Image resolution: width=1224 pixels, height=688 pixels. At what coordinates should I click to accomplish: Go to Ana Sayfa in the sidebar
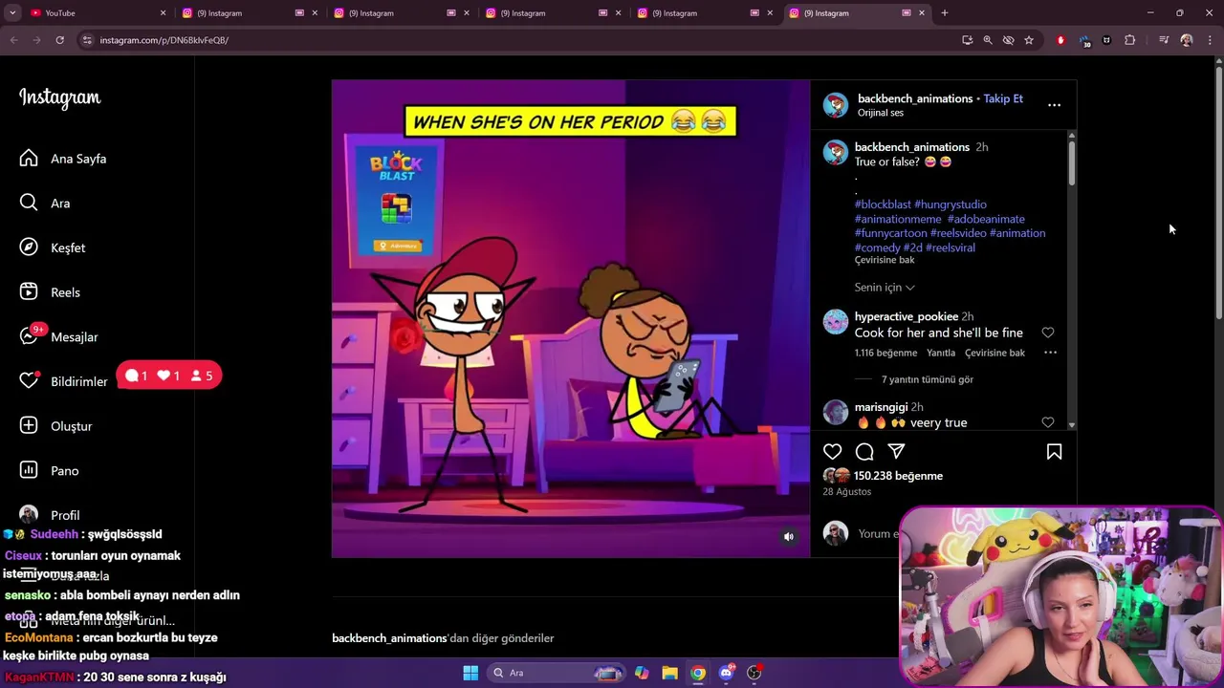[63, 159]
